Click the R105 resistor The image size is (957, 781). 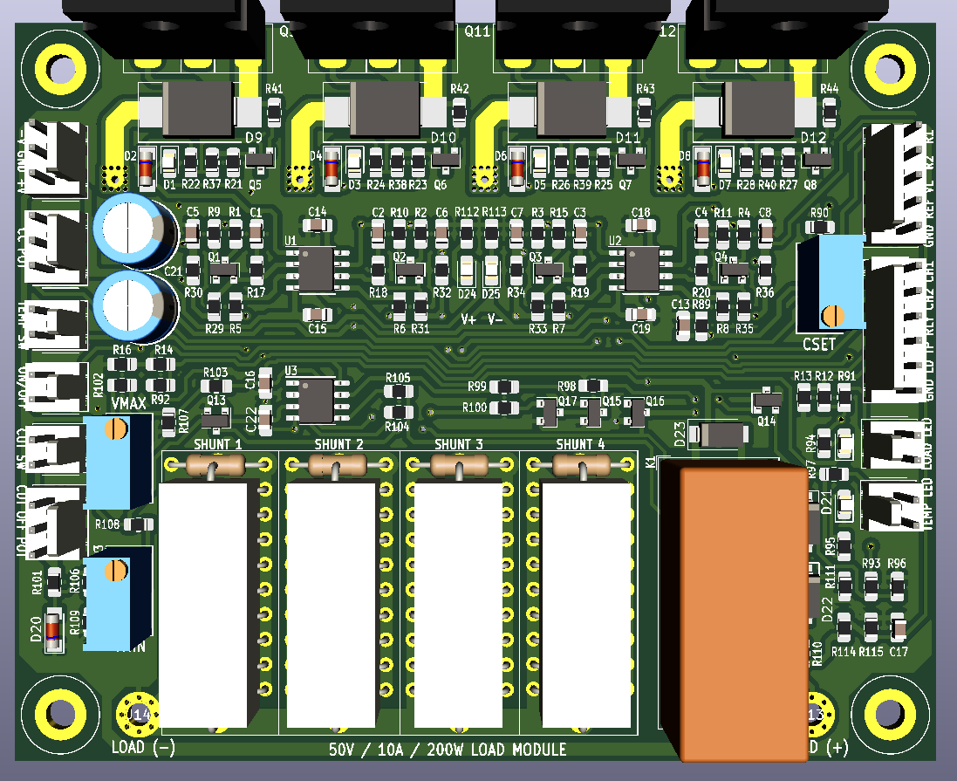tap(398, 393)
